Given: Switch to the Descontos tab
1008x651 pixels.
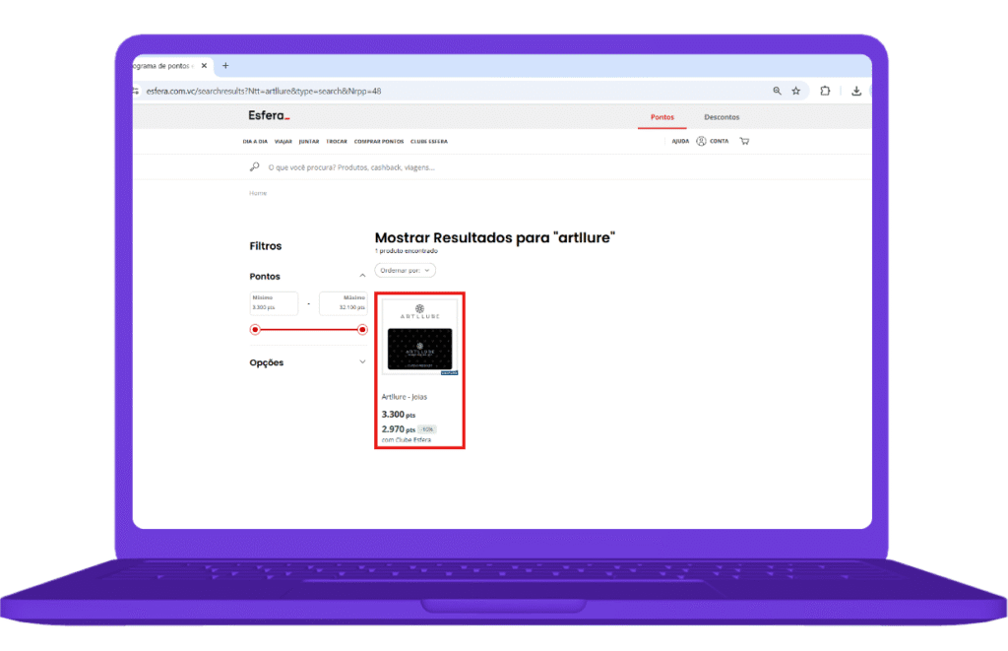Looking at the screenshot, I should pyautogui.click(x=722, y=116).
